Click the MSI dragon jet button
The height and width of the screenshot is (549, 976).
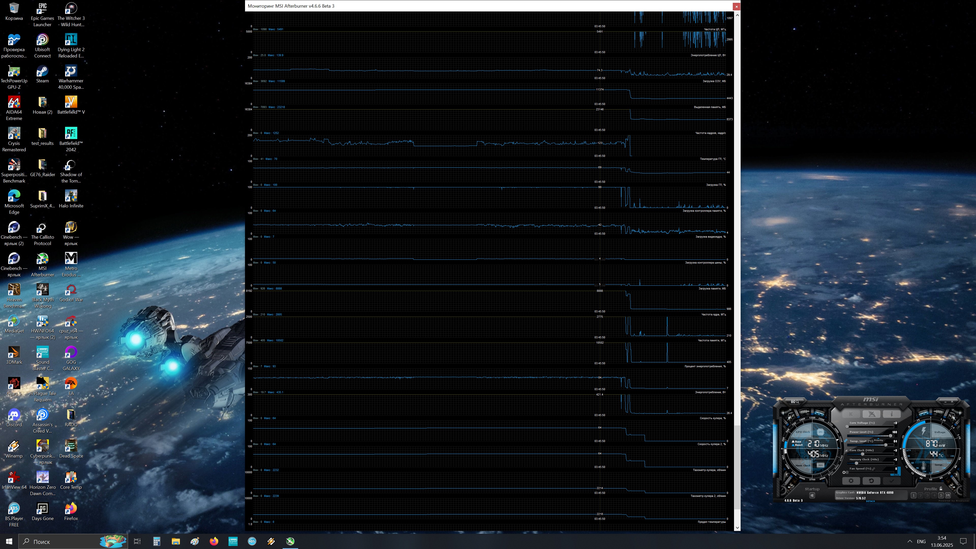coord(872,414)
